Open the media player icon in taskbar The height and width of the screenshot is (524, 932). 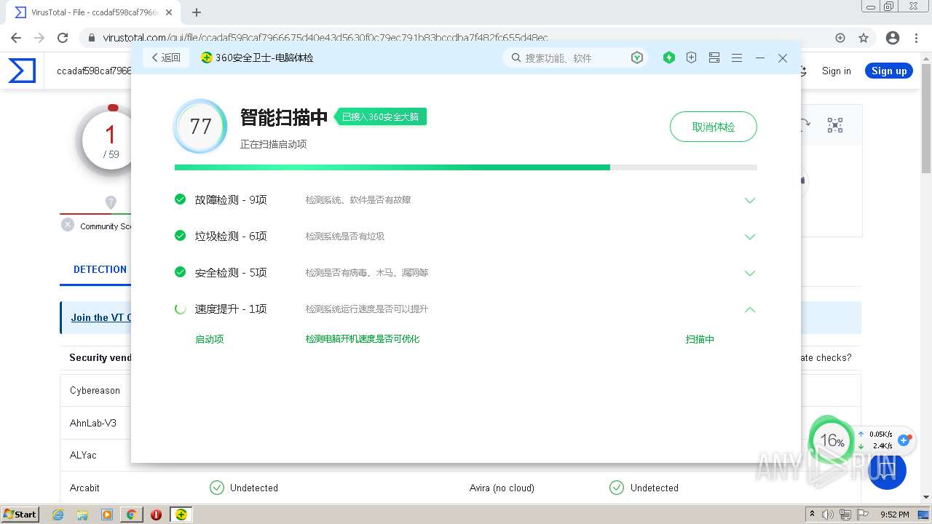pyautogui.click(x=107, y=515)
